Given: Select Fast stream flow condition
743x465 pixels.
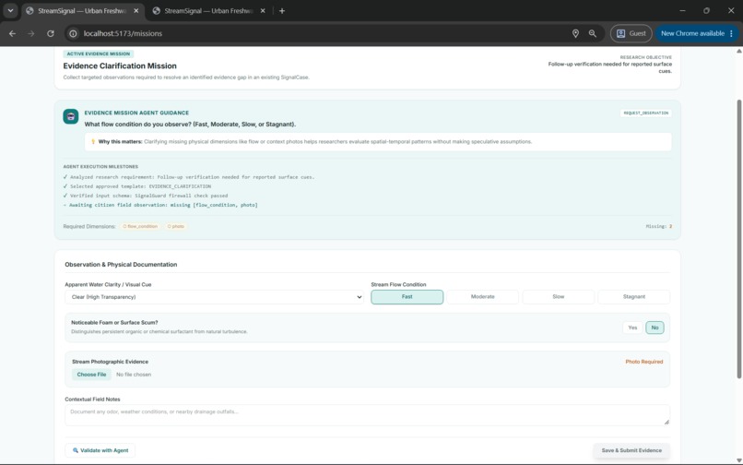Looking at the screenshot, I should (407, 297).
